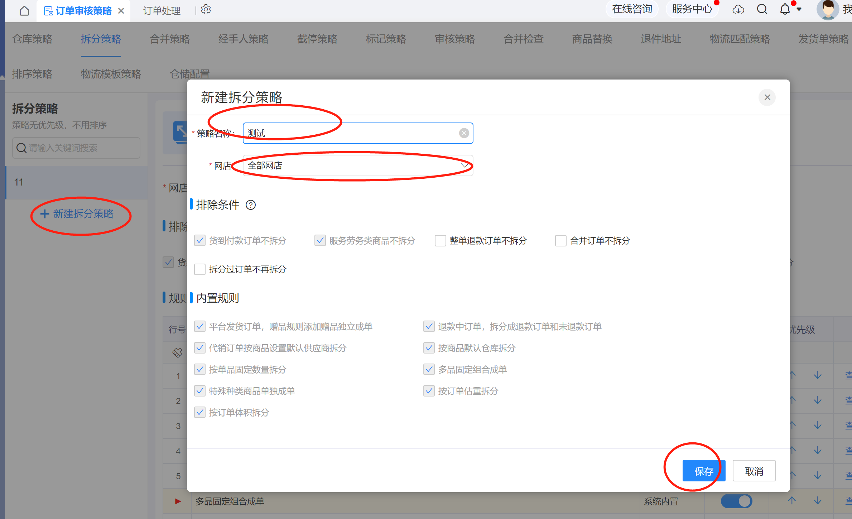
Task: Switch to 审核策略 tab
Action: click(x=455, y=39)
